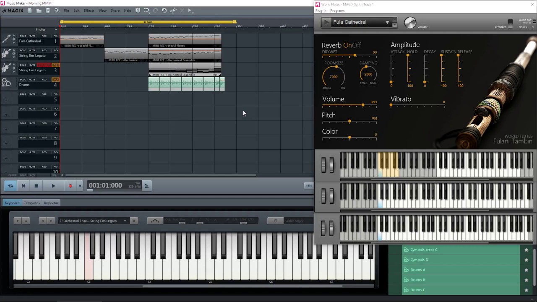The image size is (537, 302).
Task: Select the Keyboard tab
Action: click(12, 203)
